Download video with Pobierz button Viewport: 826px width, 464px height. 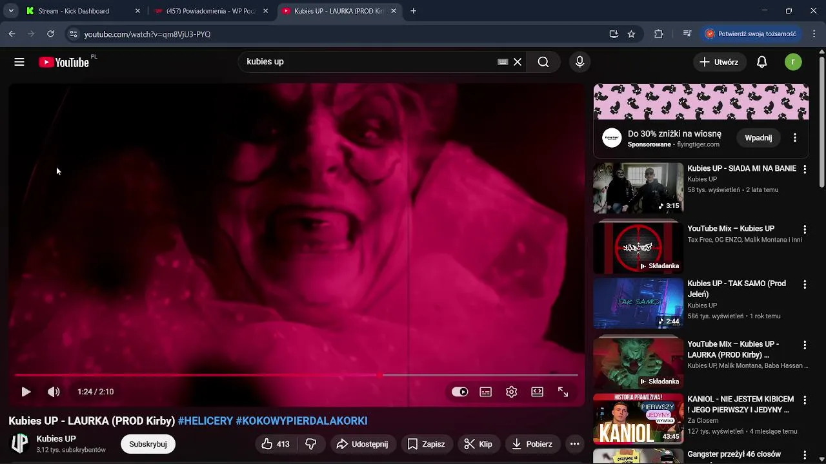click(x=532, y=444)
